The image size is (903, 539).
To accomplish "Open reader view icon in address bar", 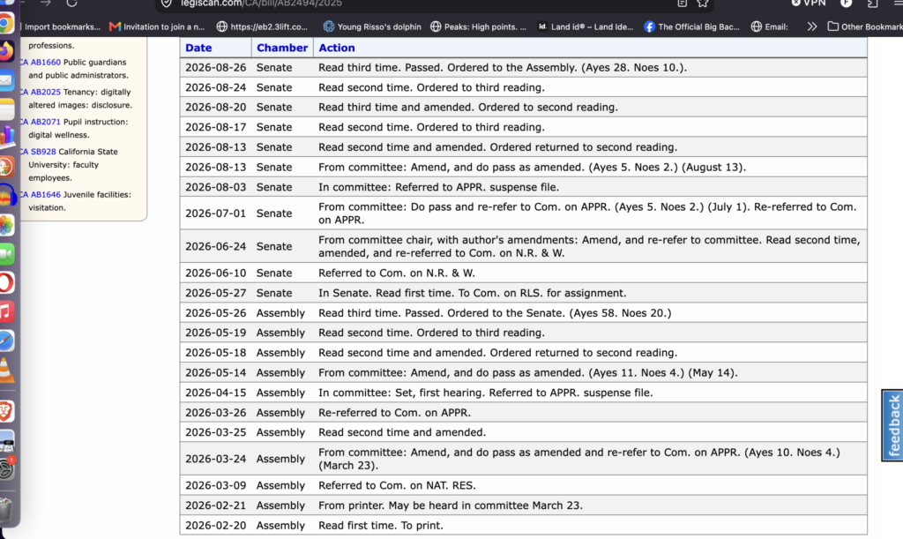I will (683, 4).
